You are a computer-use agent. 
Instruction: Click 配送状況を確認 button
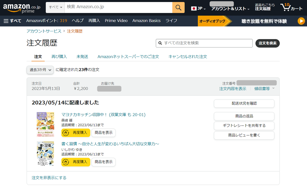click(x=244, y=104)
